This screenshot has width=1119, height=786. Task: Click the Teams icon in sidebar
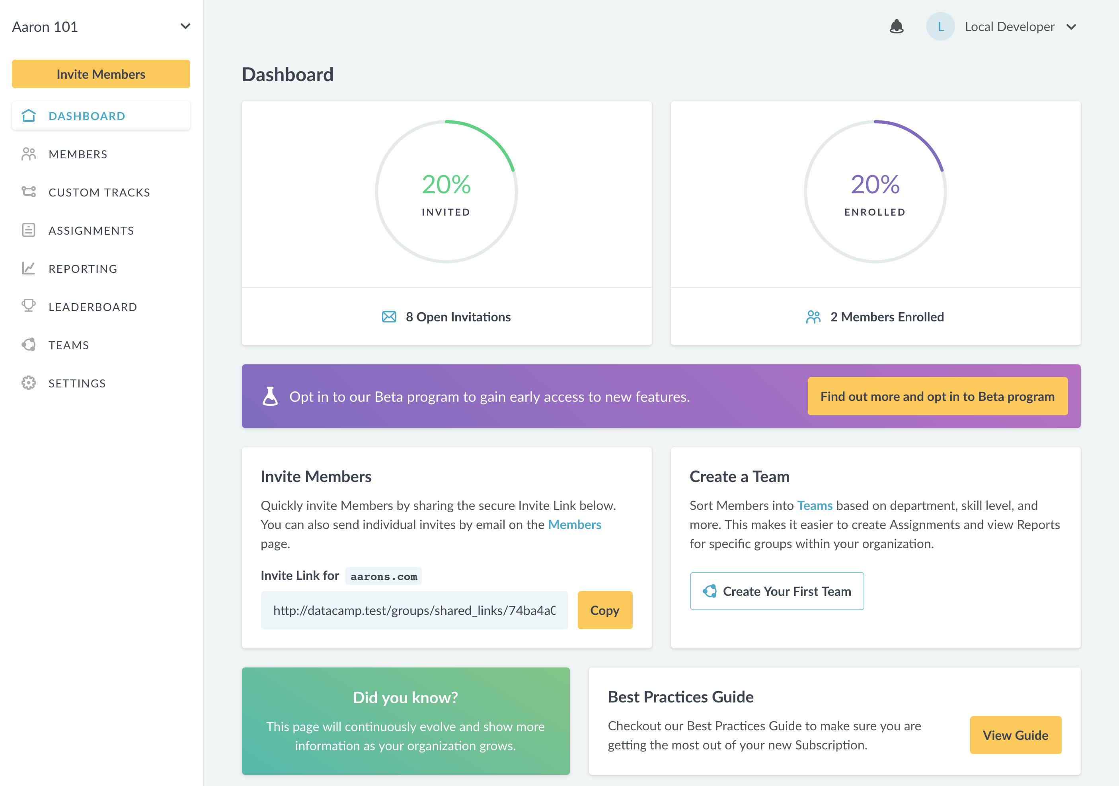click(29, 344)
